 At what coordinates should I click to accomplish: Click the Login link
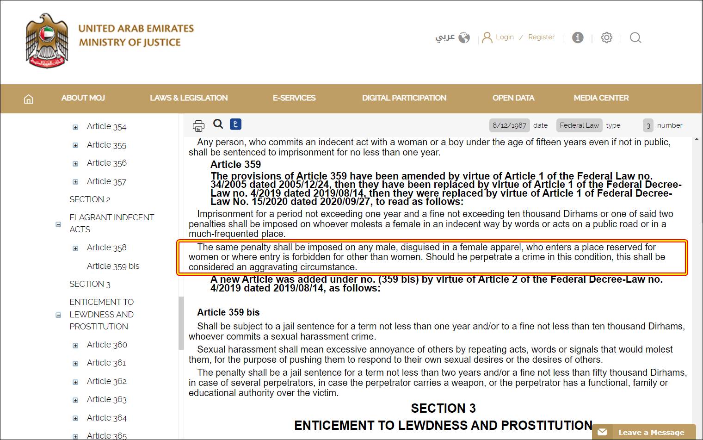click(x=505, y=37)
